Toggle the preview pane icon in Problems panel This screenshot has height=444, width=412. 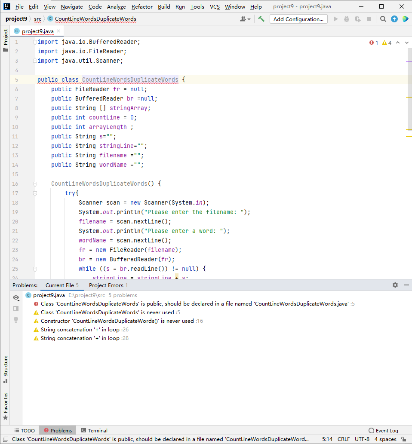(16, 309)
